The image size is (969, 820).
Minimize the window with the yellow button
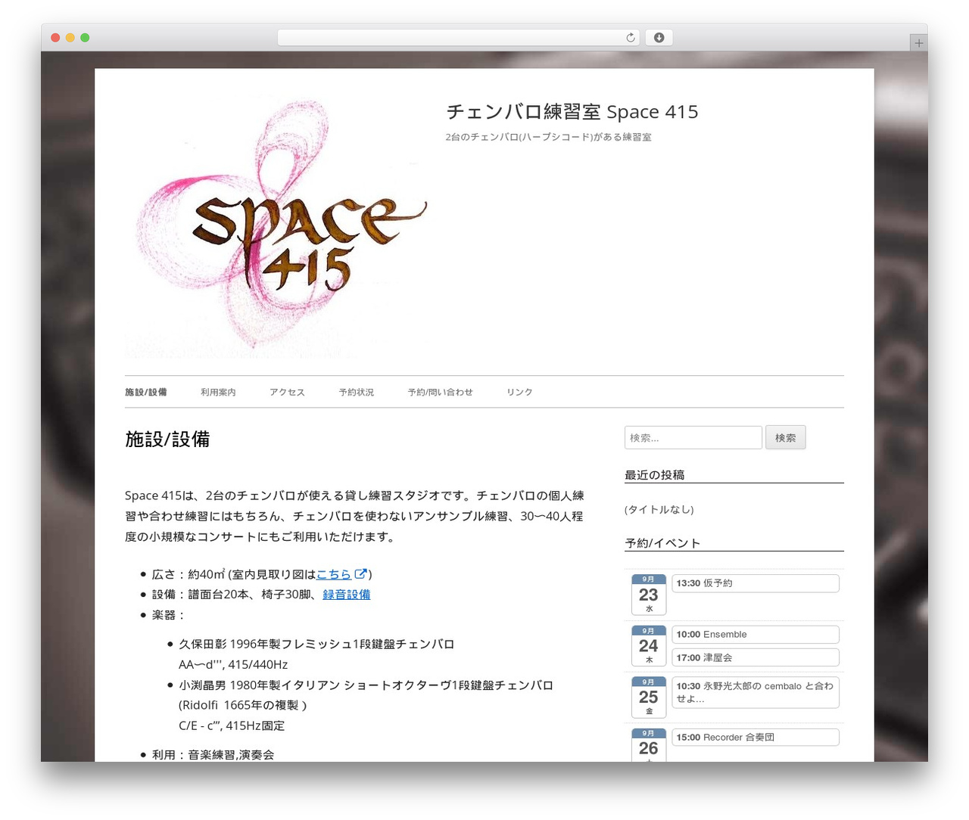pyautogui.click(x=70, y=38)
